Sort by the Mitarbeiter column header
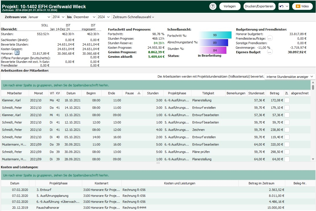 (x=15, y=93)
